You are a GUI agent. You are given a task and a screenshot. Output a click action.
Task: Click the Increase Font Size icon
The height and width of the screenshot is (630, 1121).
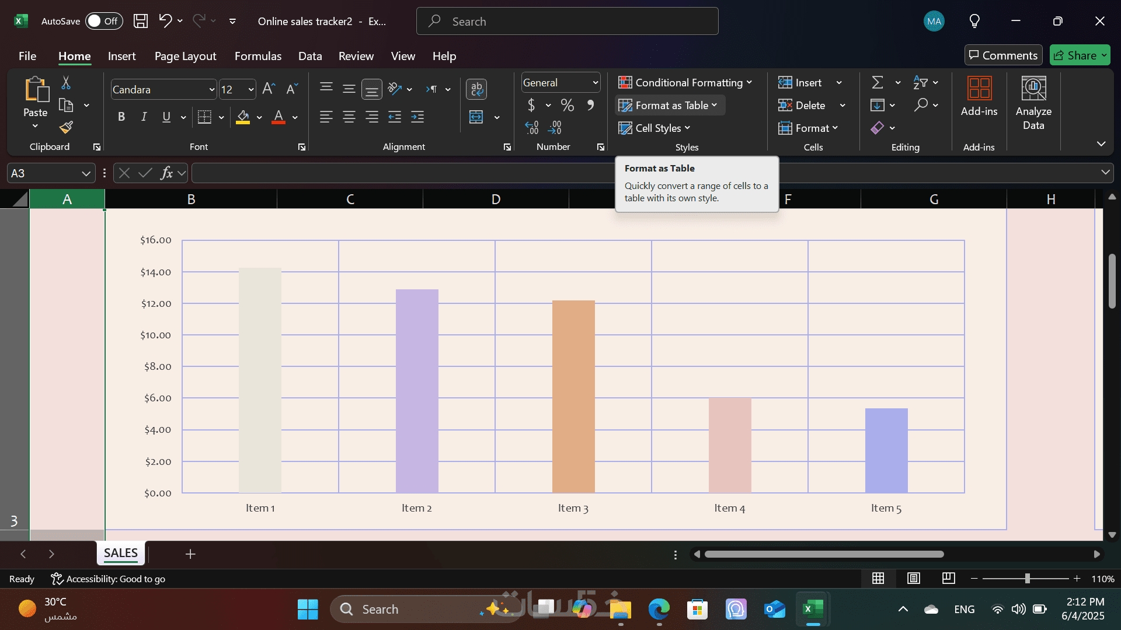[x=269, y=89]
